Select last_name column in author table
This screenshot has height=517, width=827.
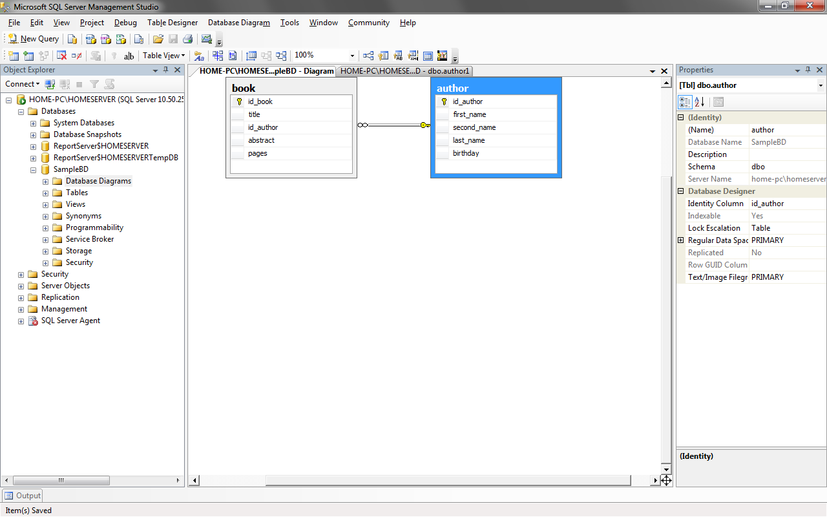[x=496, y=140]
